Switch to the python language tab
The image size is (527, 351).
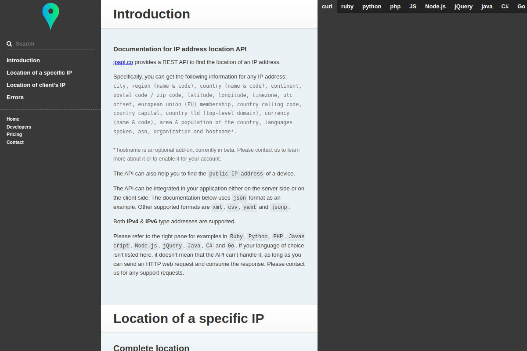(x=372, y=7)
